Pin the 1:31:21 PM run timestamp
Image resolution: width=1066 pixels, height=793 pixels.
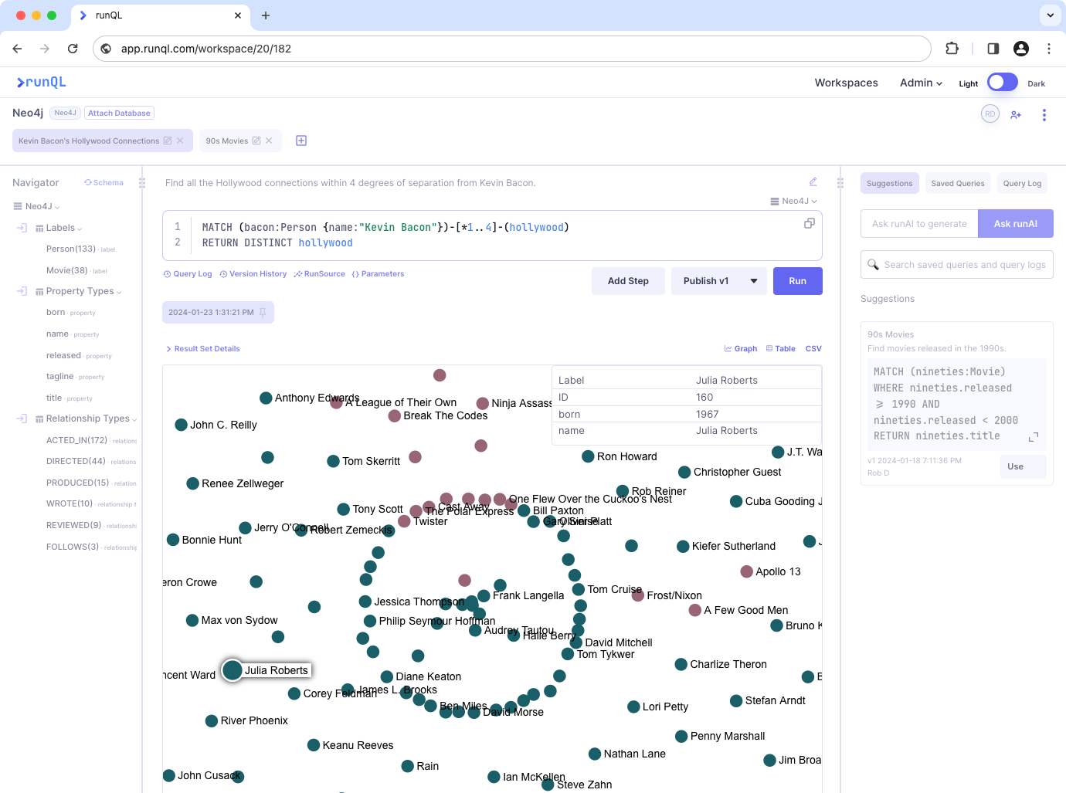(262, 312)
